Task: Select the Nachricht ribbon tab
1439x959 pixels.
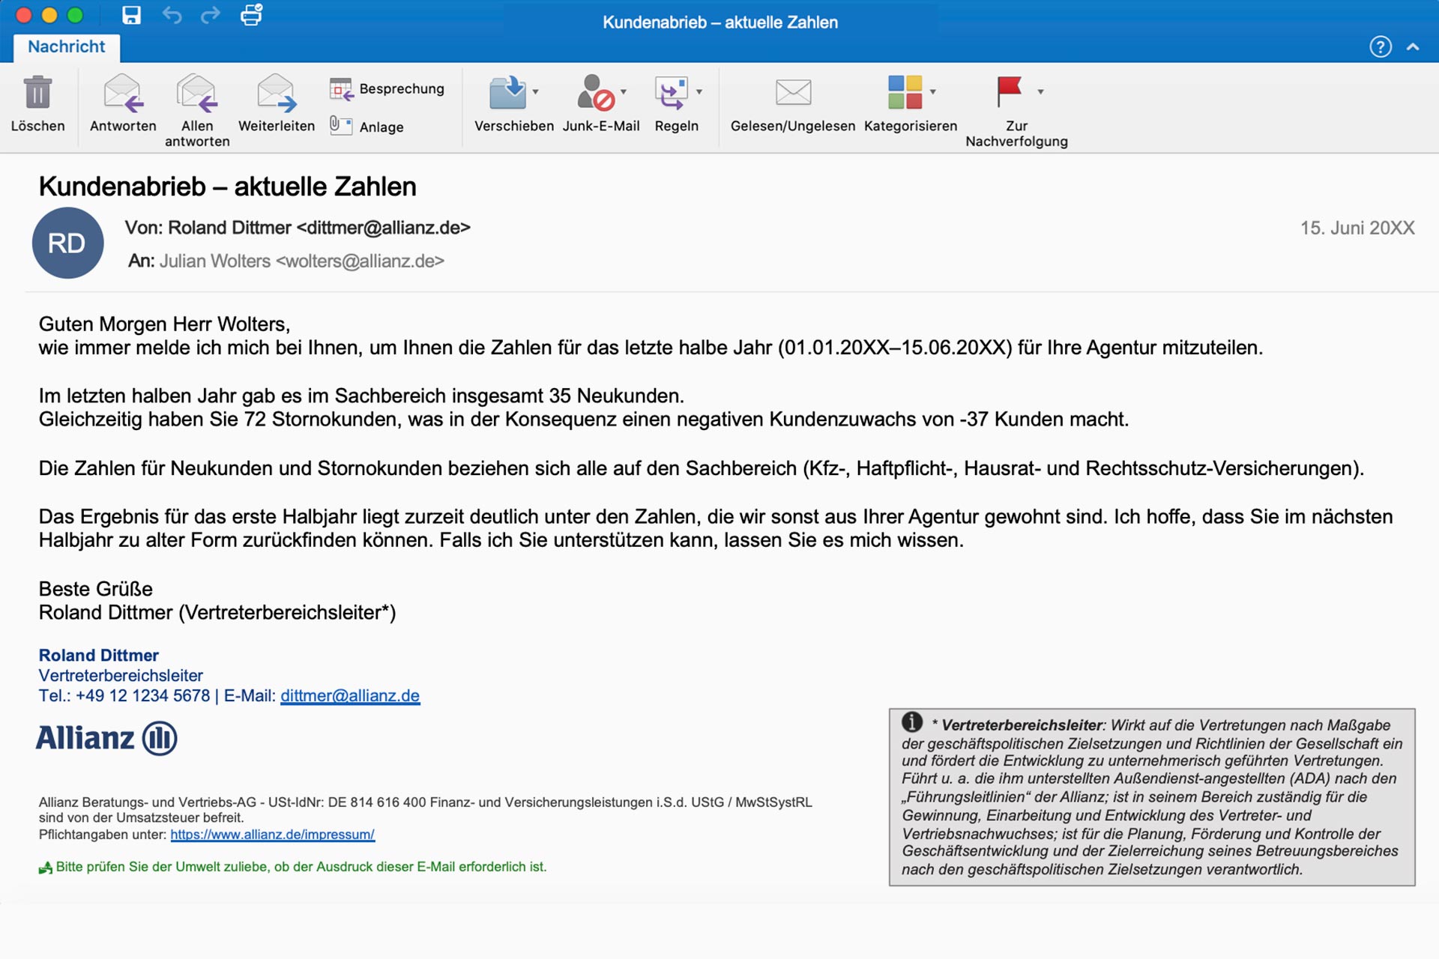Action: tap(67, 47)
